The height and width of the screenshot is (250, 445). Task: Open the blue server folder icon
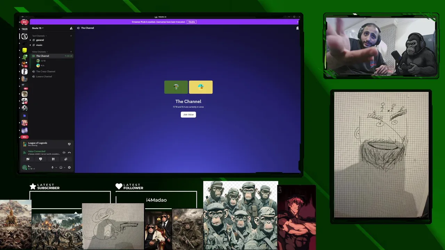pos(24,116)
